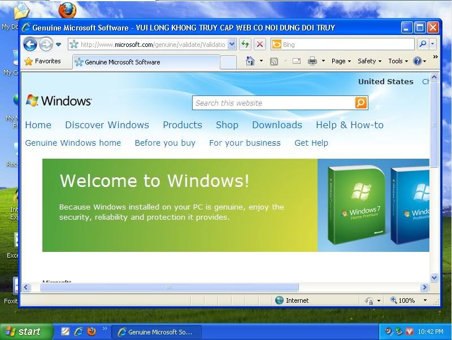Click the Forward navigation arrow
Image resolution: width=452 pixels, height=340 pixels.
46,45
